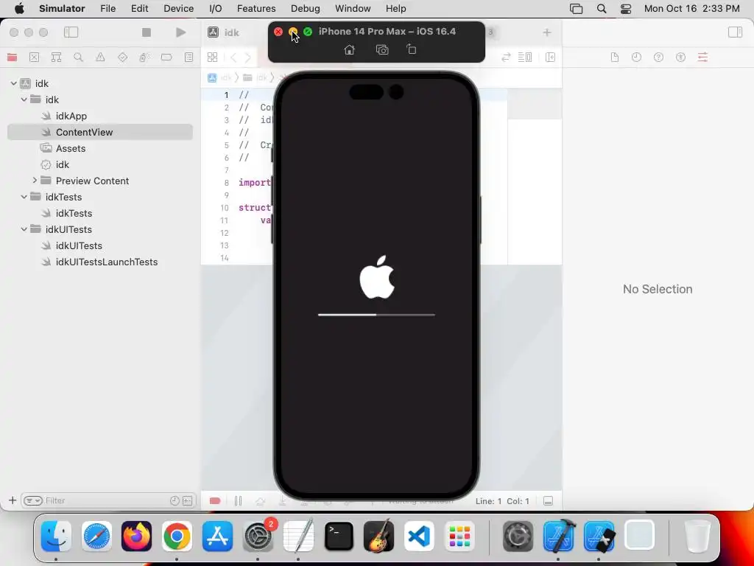Open the Project navigator folder icon
This screenshot has height=566, width=754.
(12, 57)
